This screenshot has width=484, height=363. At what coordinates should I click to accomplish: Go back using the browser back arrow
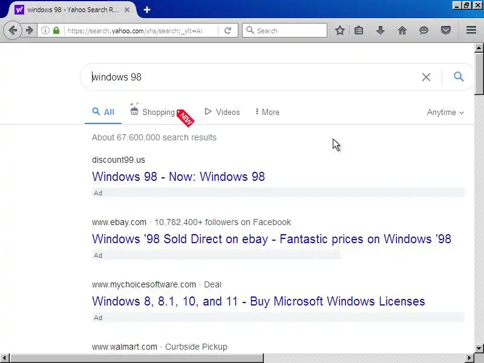pyautogui.click(x=13, y=30)
